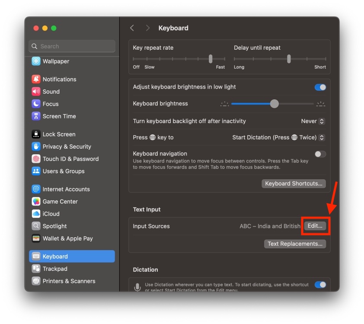Click the Keyboard Shortcuts button
The height and width of the screenshot is (324, 364).
294,183
